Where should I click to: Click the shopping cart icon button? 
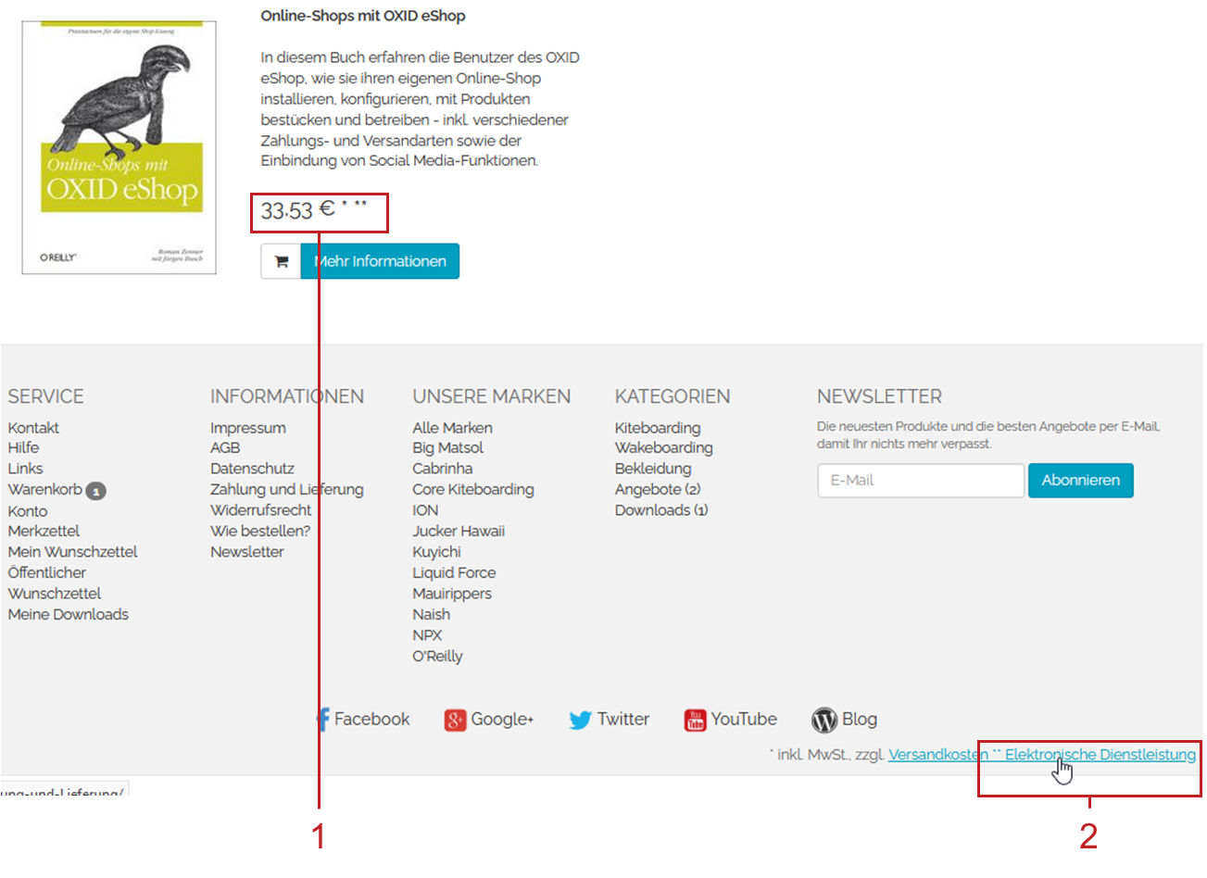[x=281, y=262]
